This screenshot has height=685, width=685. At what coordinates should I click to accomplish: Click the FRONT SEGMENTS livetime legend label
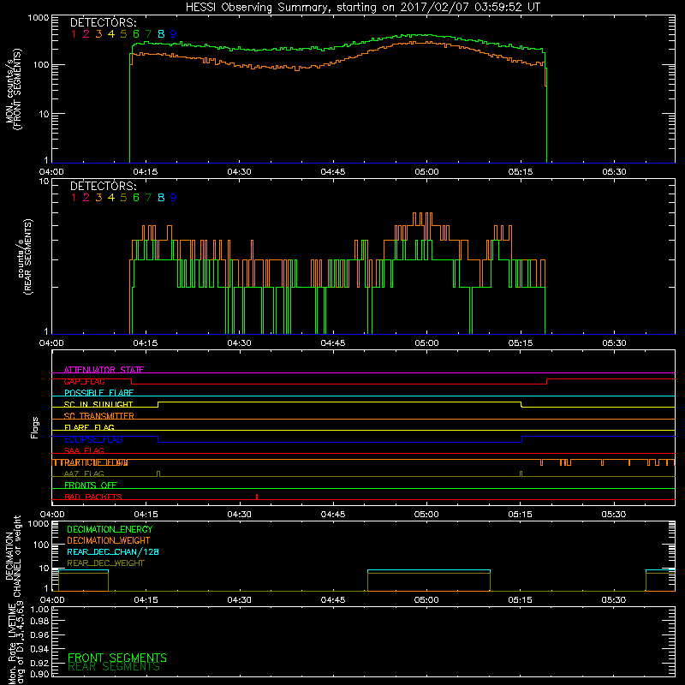click(117, 658)
